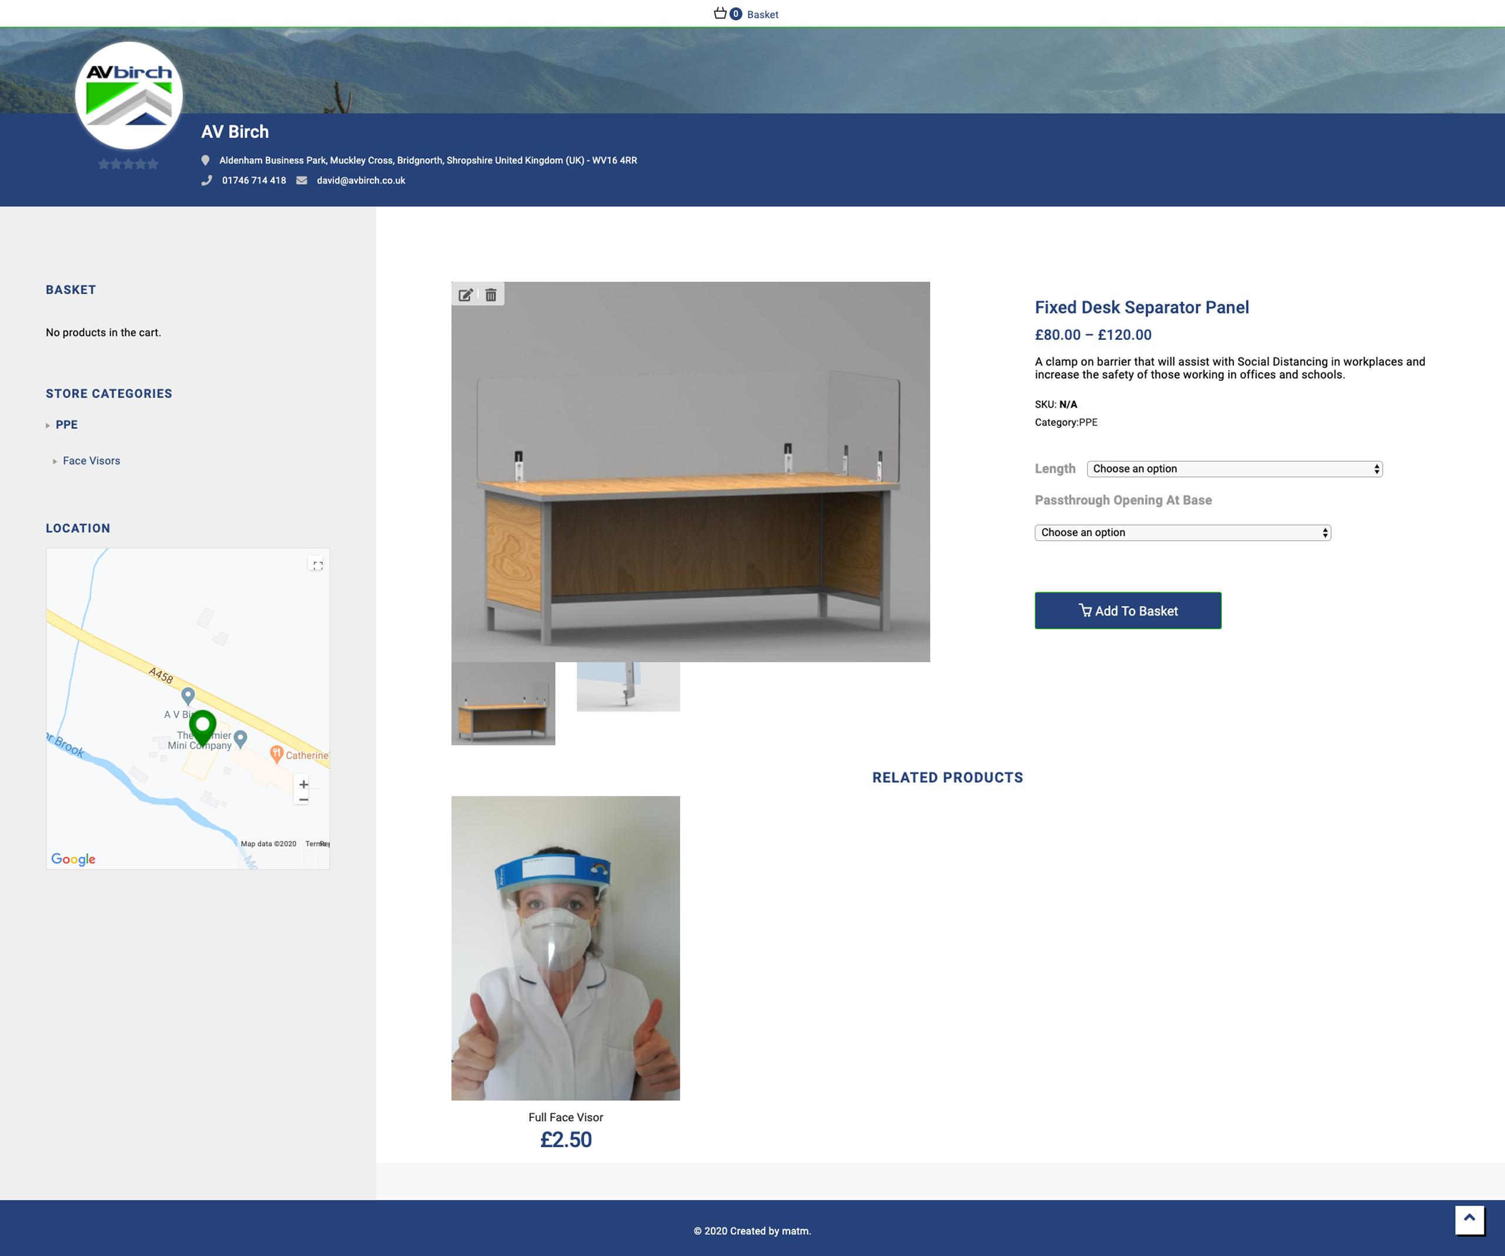Open the Length option dropdown
1505x1256 pixels.
[x=1234, y=469]
